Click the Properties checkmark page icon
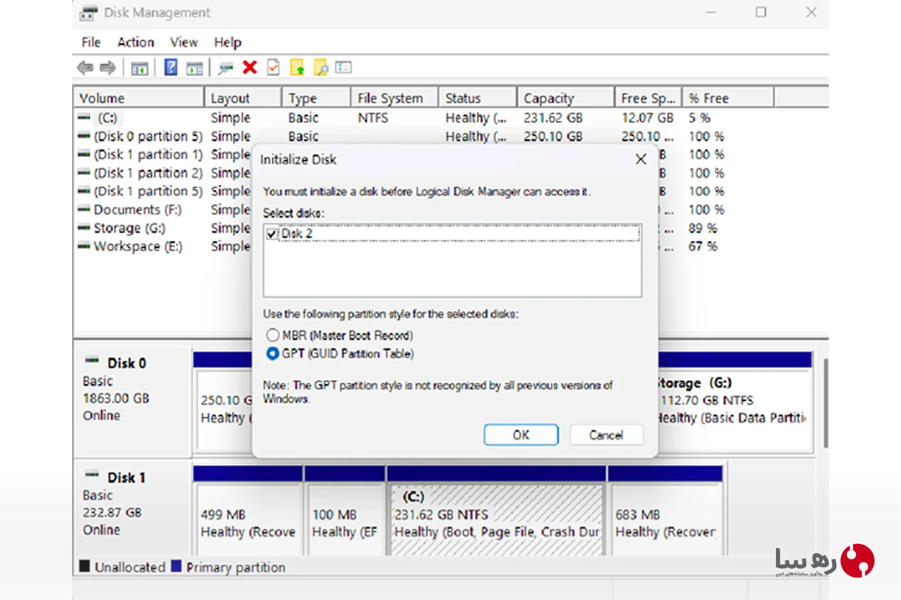901x600 pixels. click(x=273, y=67)
